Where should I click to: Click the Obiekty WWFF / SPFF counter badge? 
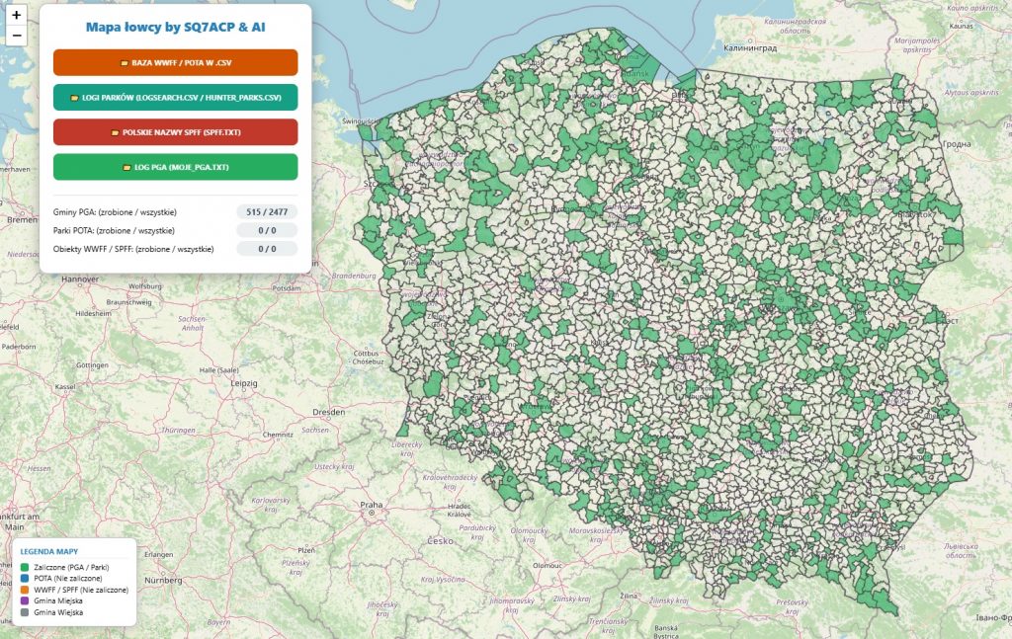point(267,249)
